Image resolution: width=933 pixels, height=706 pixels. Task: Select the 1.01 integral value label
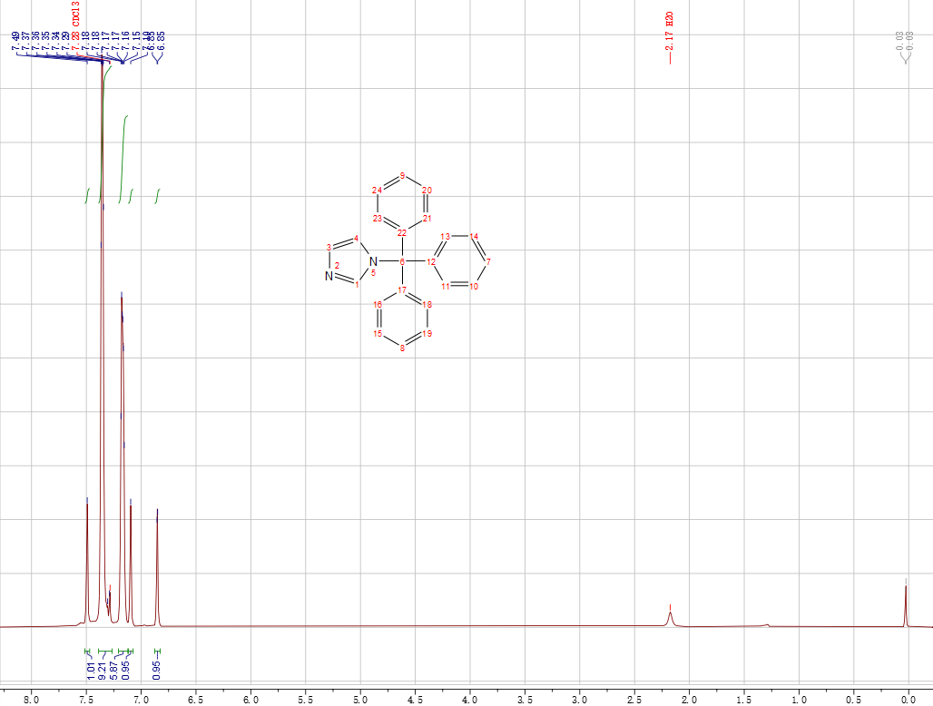click(x=90, y=671)
